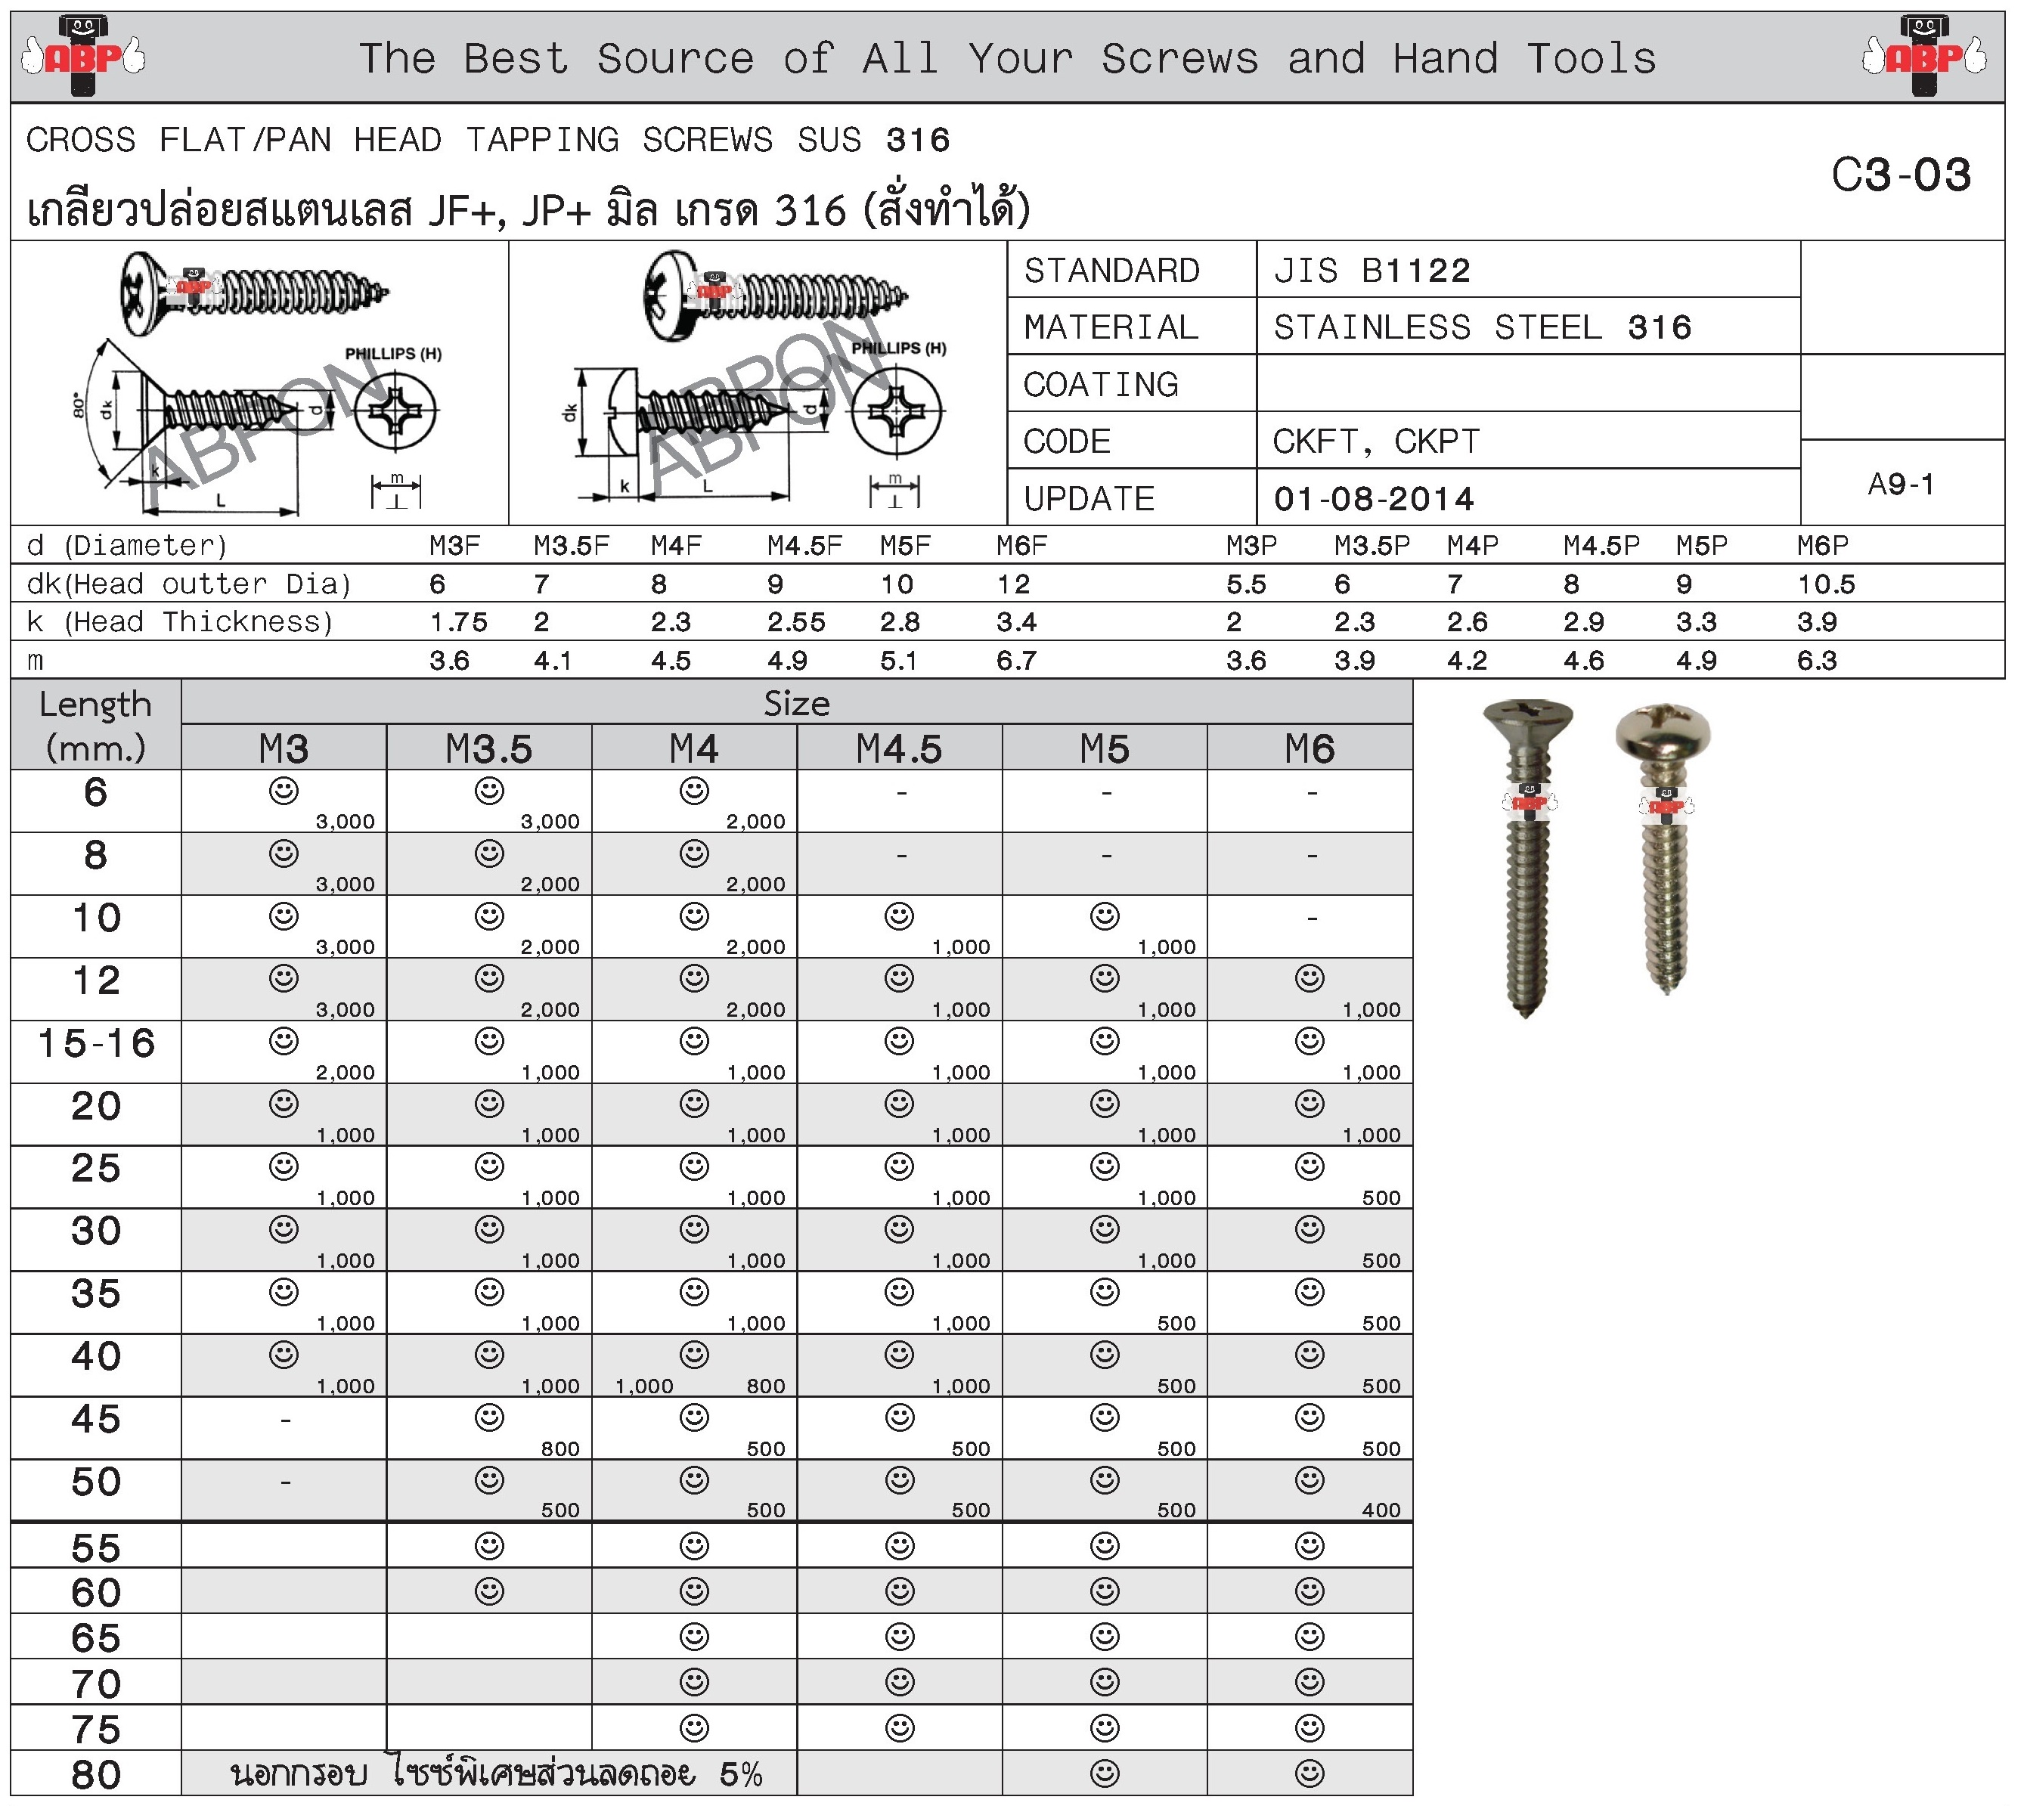Click the smiley for M6 at length 12
The height and width of the screenshot is (1806, 2024).
pyautogui.click(x=1310, y=978)
